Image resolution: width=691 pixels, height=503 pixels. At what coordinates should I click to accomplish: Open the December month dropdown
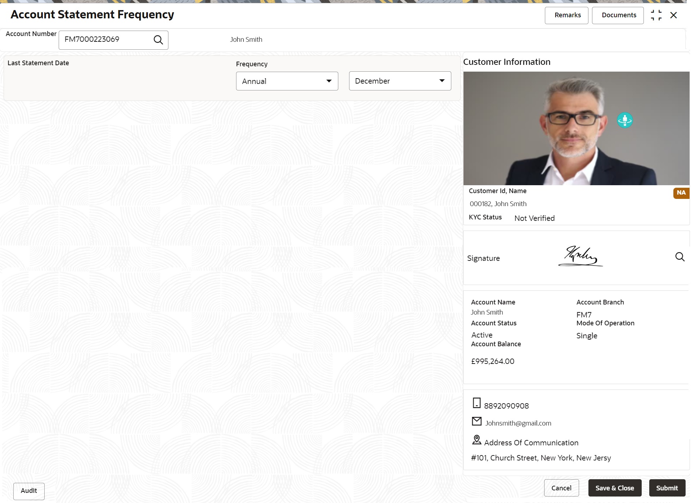point(400,81)
